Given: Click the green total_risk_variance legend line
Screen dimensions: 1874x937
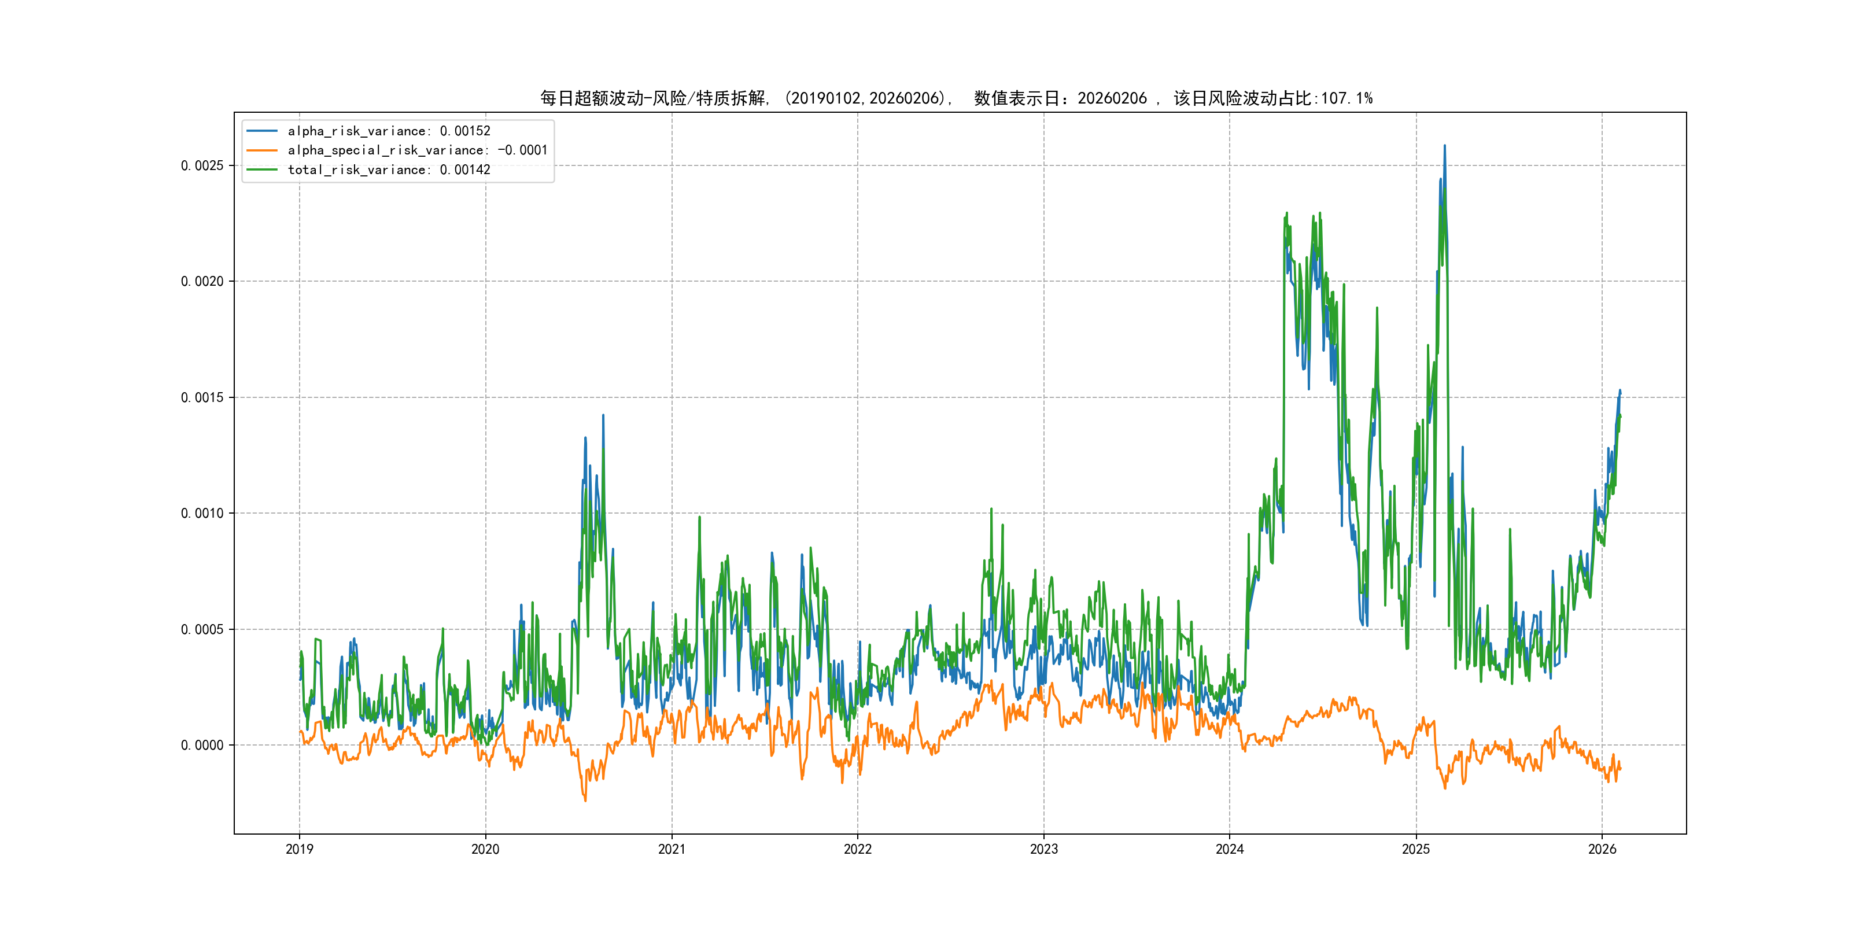Looking at the screenshot, I should [262, 169].
